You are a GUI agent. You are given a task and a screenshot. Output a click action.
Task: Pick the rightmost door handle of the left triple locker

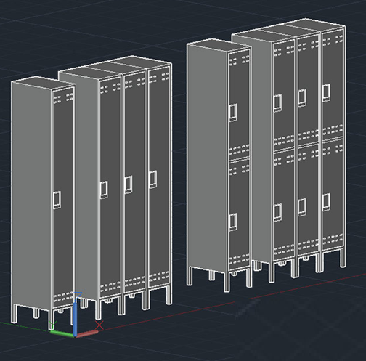coord(153,179)
